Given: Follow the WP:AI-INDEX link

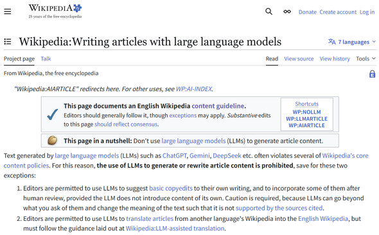Looking at the screenshot, I should click(x=194, y=89).
